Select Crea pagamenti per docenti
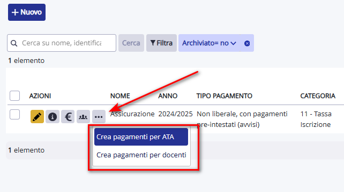Screen dimensions: 344x192 141,155
